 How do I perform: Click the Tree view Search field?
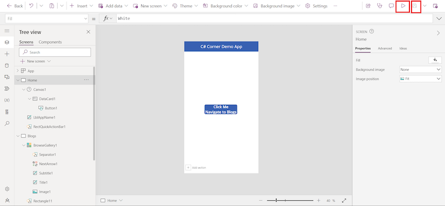pos(55,52)
